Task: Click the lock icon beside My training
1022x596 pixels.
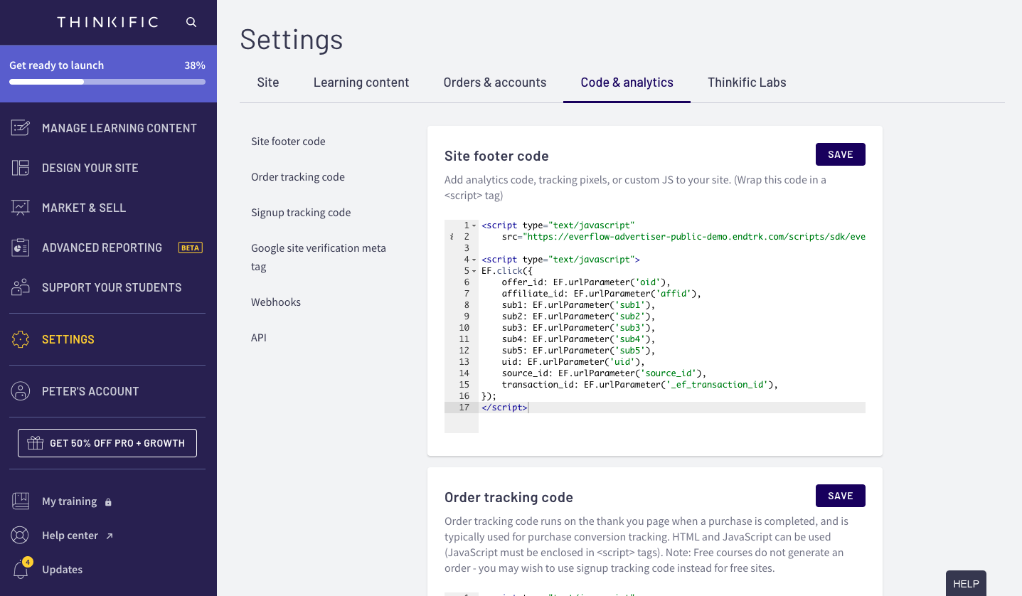Action: pos(108,502)
